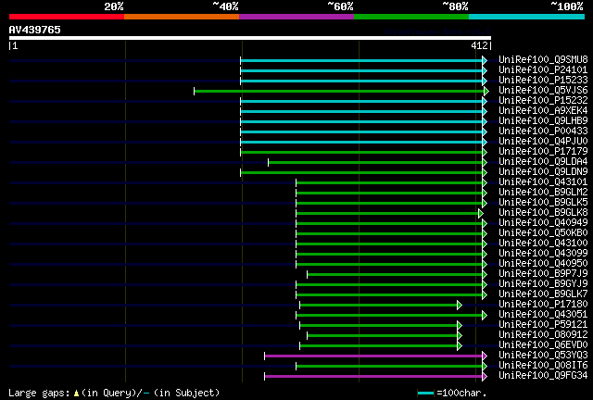The height and width of the screenshot is (400, 593).
Task: Click the green alignment bar for Q9LDA4
Action: (x=375, y=163)
